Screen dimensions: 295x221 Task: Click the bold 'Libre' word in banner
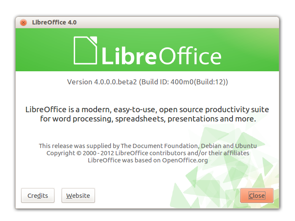pyautogui.click(x=129, y=55)
